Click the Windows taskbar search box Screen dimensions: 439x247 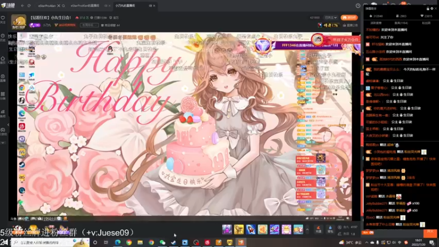click(50, 243)
